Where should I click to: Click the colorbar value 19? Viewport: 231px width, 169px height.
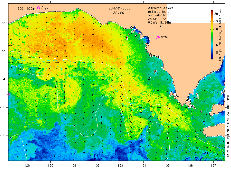tap(216, 22)
